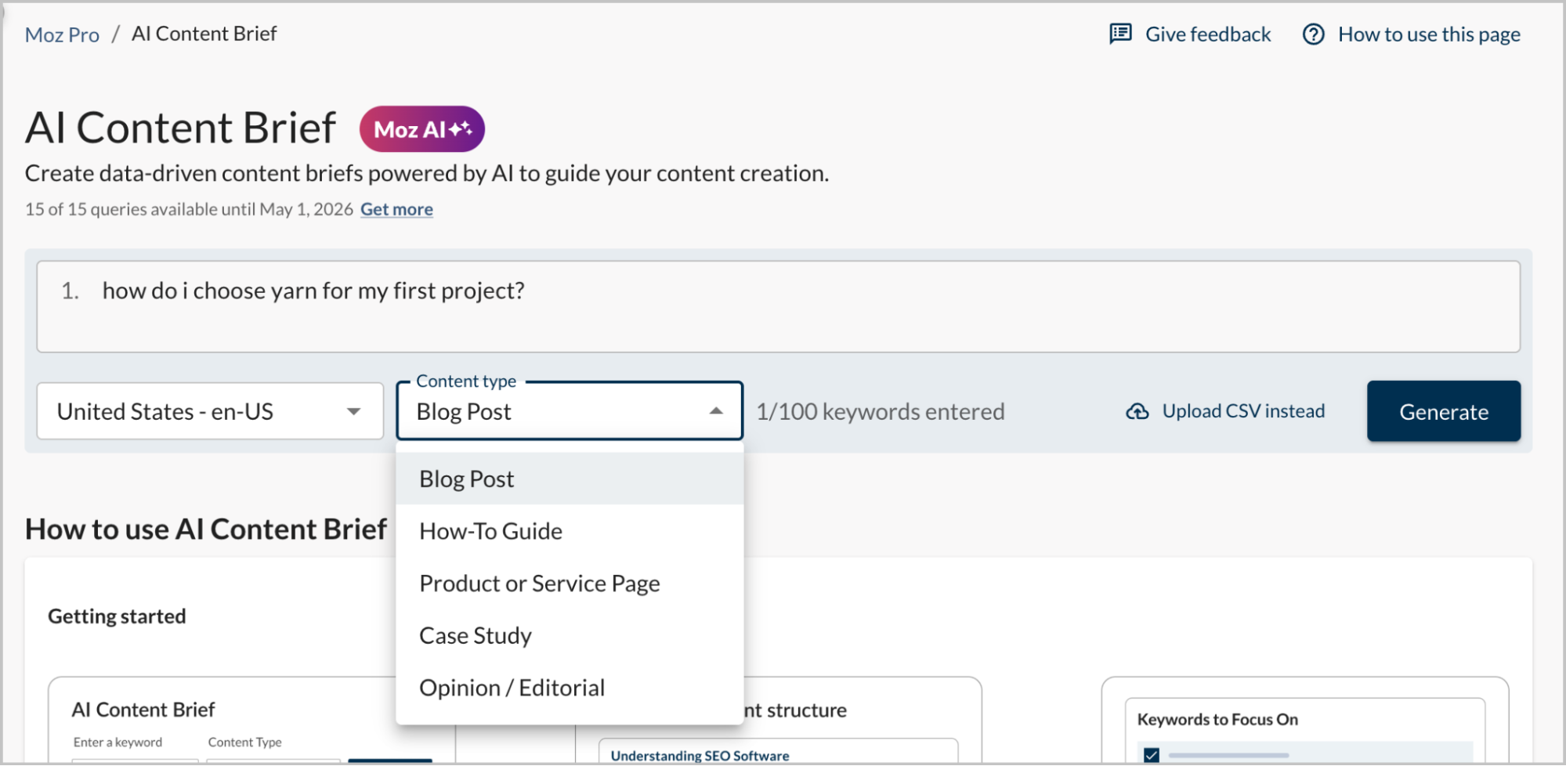
Task: Click the Moz AI sparkle badge
Action: (421, 129)
